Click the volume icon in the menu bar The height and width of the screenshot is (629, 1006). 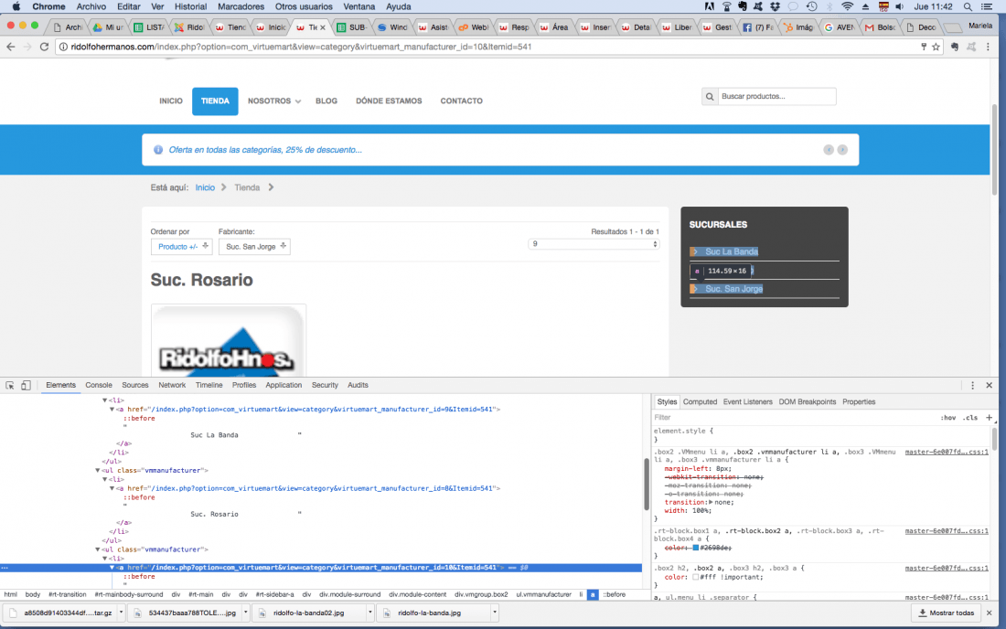click(x=900, y=7)
